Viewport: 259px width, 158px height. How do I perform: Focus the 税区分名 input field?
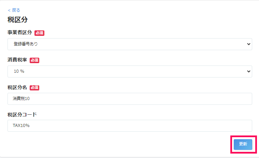(x=130, y=99)
